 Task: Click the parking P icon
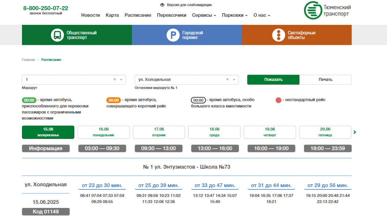coord(173,35)
